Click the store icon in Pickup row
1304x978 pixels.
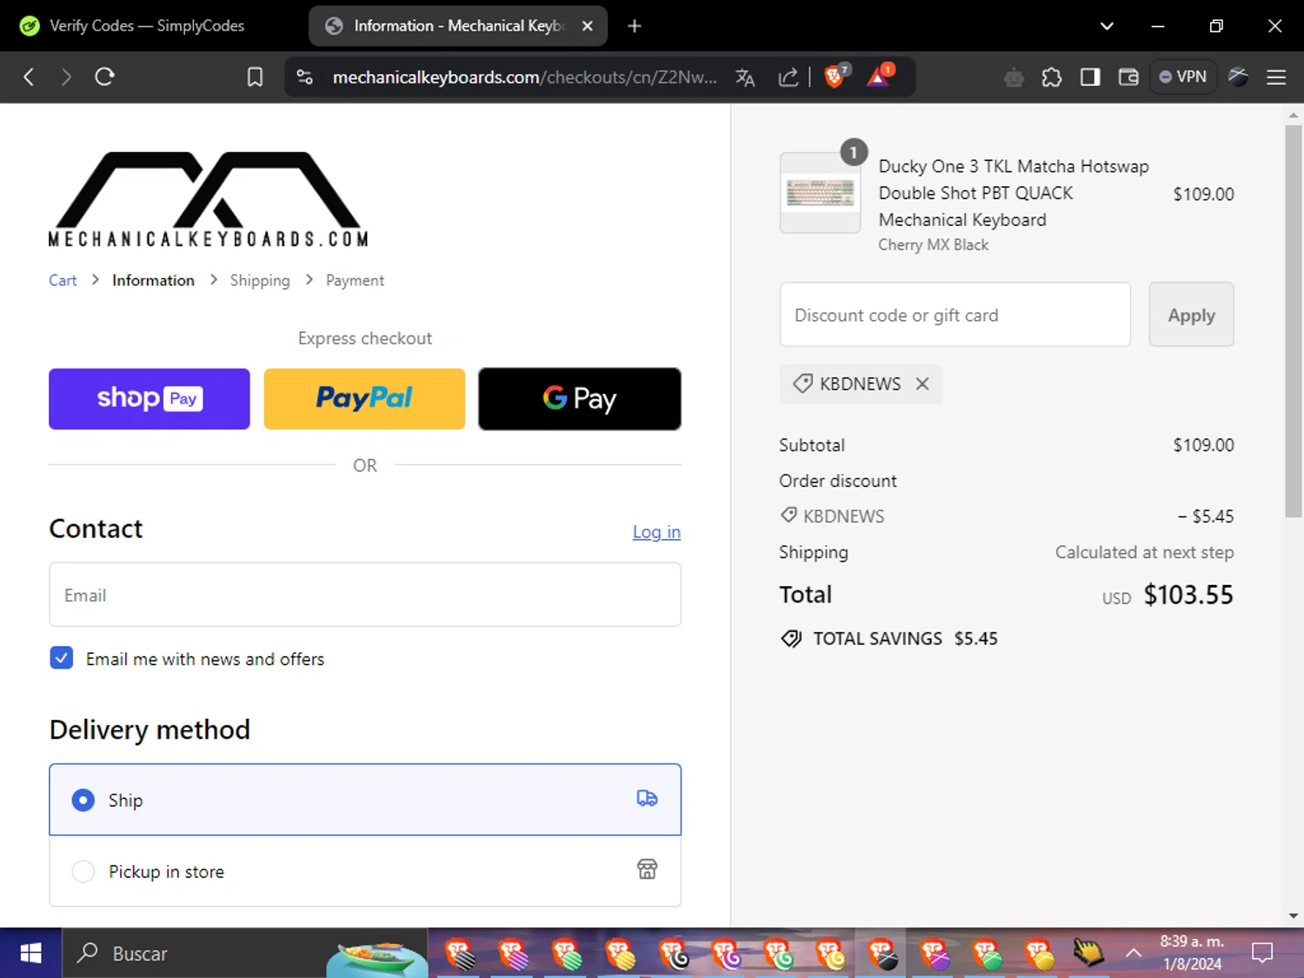647,869
